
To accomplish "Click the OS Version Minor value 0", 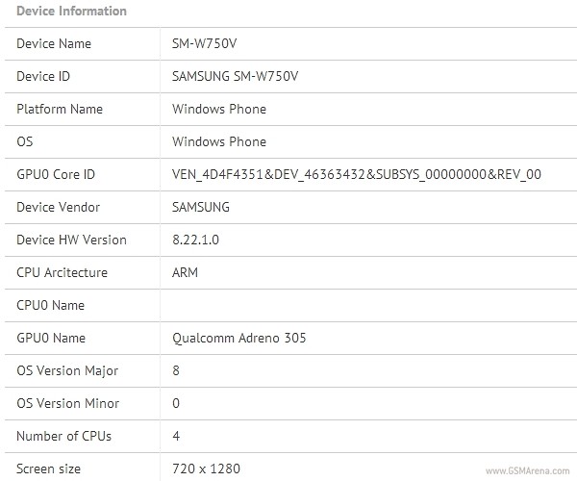I will (x=176, y=403).
